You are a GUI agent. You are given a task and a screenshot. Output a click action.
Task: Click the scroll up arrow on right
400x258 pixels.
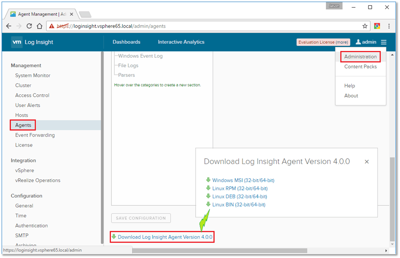click(x=392, y=55)
